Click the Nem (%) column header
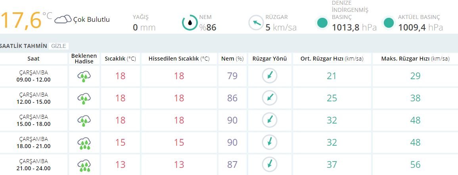 pyautogui.click(x=232, y=59)
